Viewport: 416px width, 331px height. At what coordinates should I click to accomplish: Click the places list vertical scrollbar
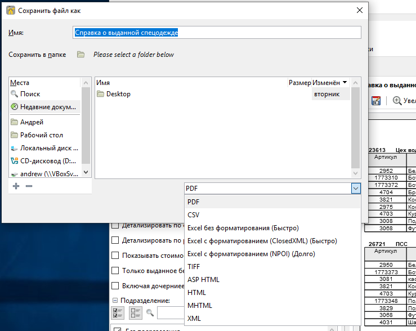[x=86, y=129]
